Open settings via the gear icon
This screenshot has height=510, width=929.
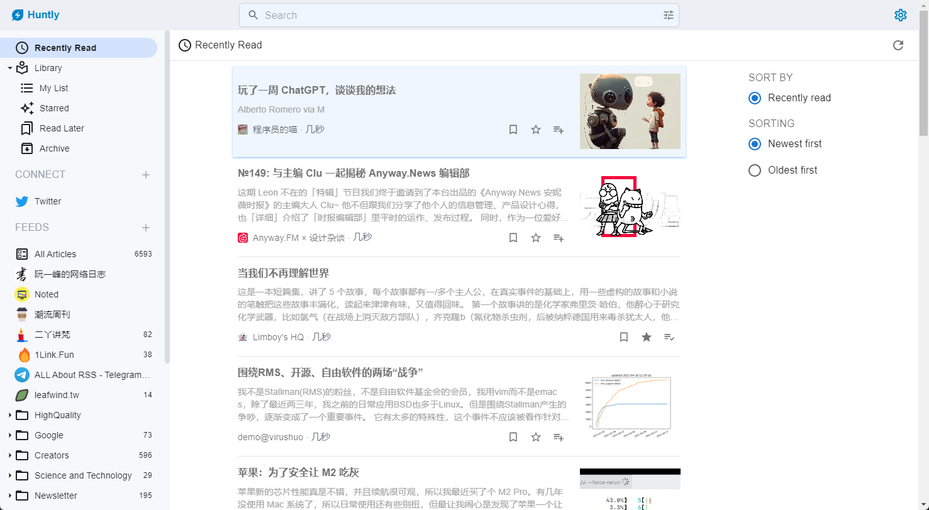pos(901,15)
